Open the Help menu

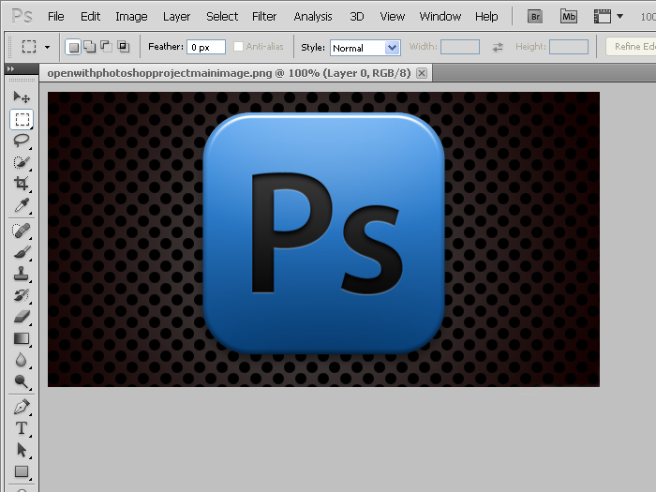pos(486,17)
